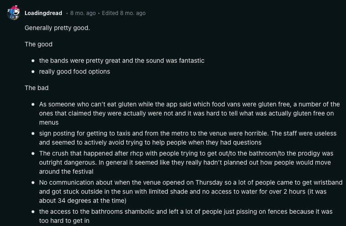Click bullet dot before "No communication about"
346x226 pixels.
point(33,182)
